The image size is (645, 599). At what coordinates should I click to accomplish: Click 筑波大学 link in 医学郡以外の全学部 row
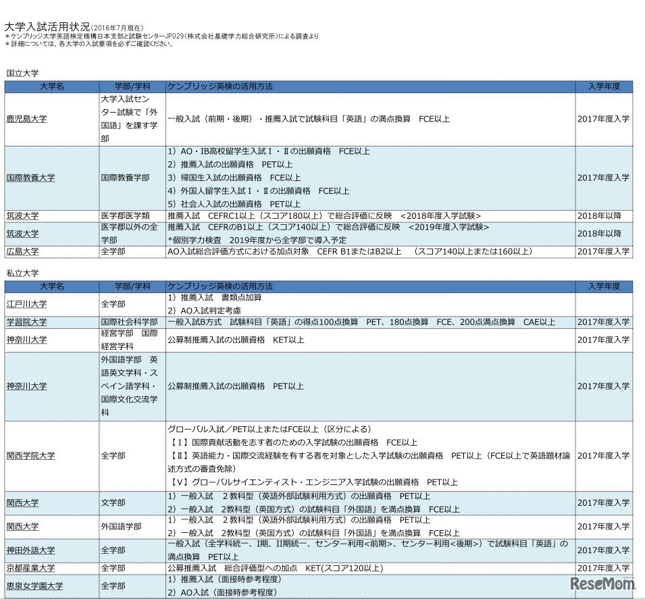[x=22, y=234]
